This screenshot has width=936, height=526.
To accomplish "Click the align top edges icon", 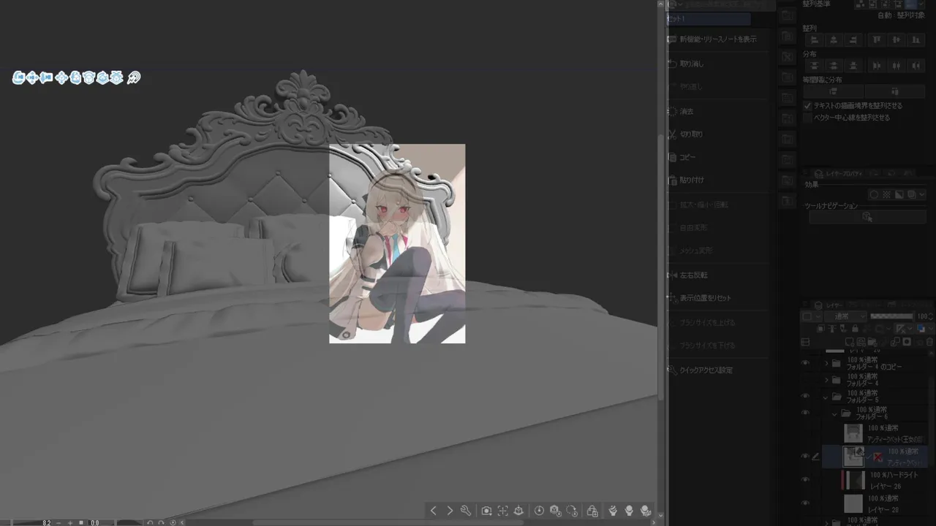I will coord(877,40).
